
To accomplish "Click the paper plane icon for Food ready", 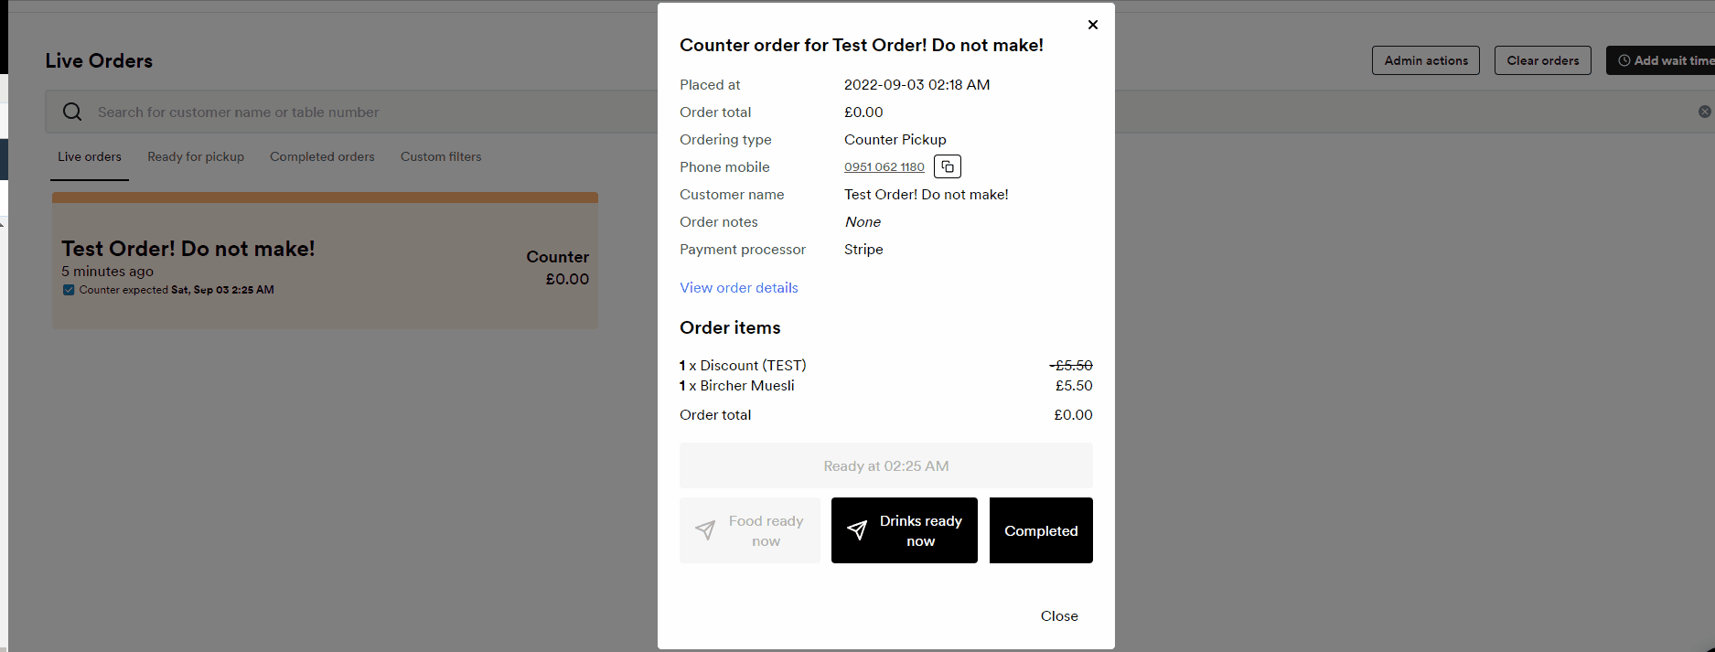I will coord(705,530).
